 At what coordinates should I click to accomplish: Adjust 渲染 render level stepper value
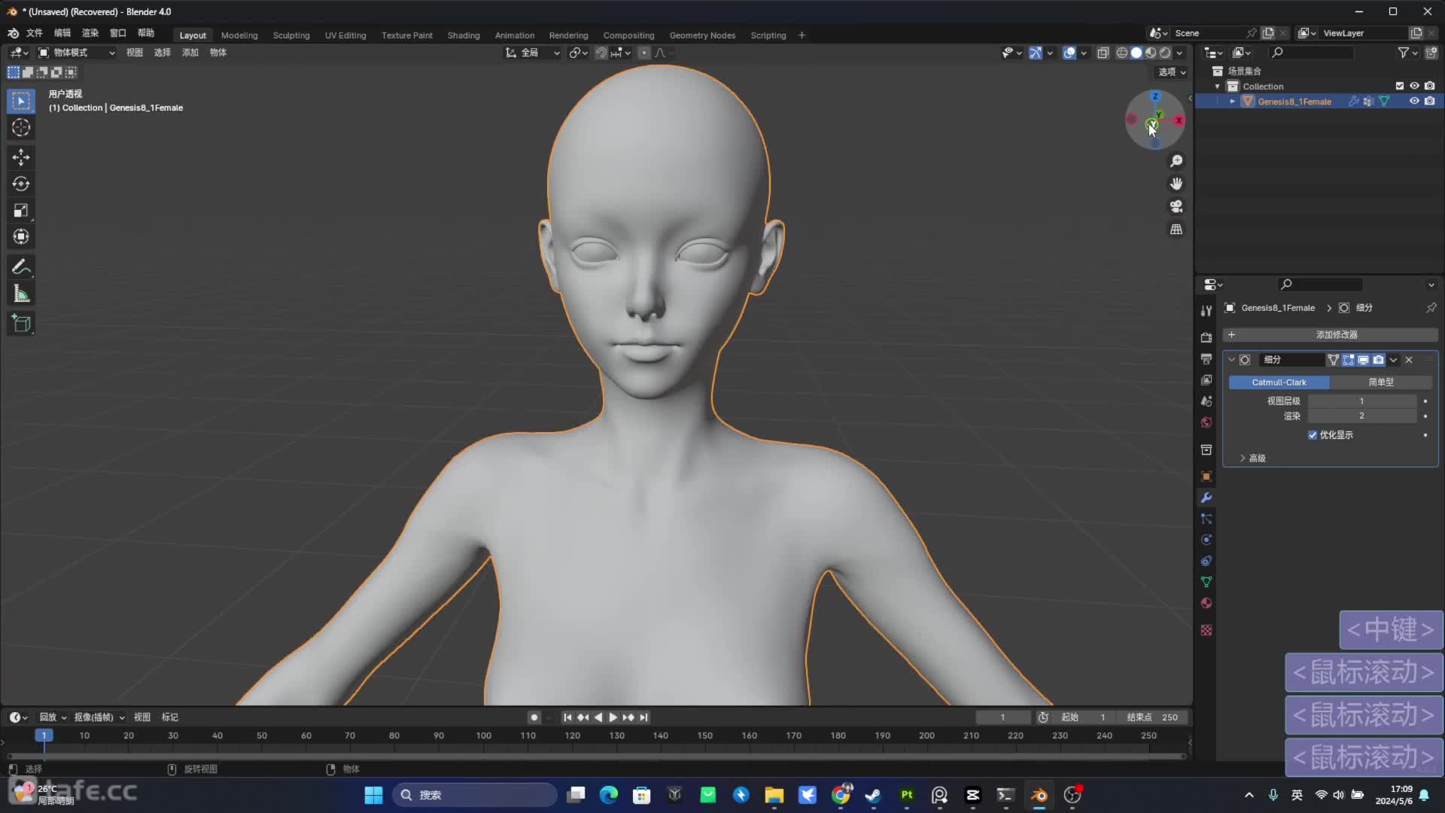(1361, 416)
